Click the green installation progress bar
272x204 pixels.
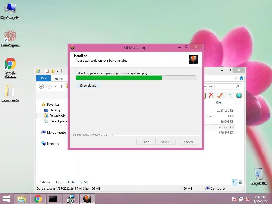[136, 78]
